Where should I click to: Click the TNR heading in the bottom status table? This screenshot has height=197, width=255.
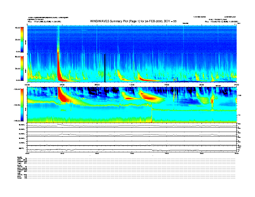point(19,174)
